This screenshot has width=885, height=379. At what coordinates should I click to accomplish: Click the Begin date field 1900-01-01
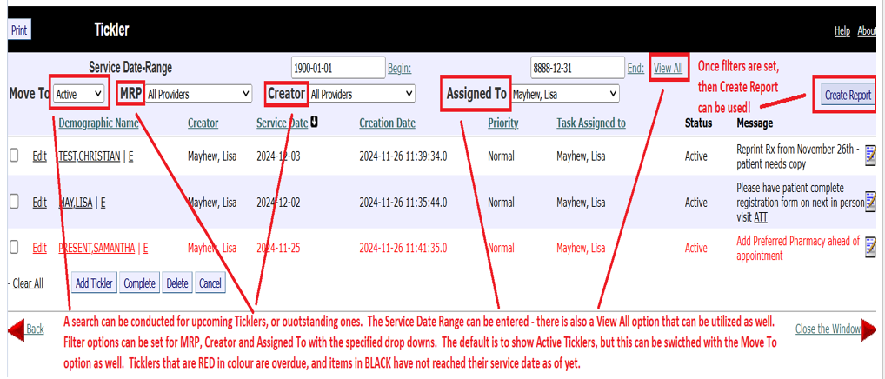point(337,68)
